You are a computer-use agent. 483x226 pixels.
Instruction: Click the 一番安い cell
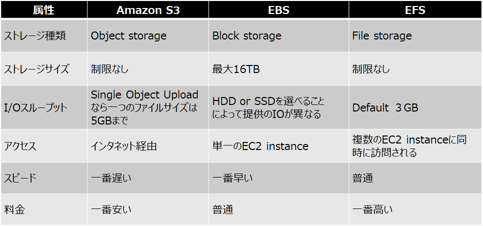[x=148, y=209]
